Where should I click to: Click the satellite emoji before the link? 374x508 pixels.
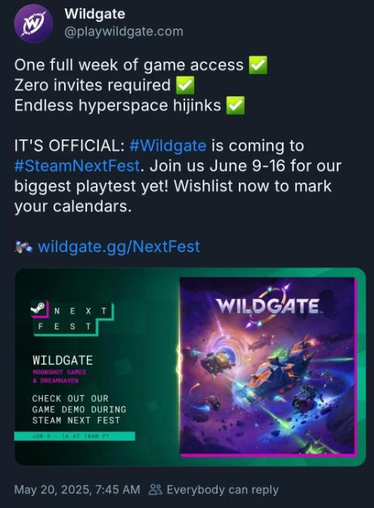tap(23, 248)
